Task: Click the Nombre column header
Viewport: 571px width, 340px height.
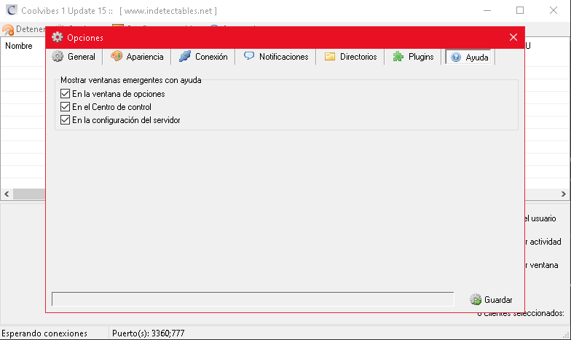Action: click(x=19, y=46)
